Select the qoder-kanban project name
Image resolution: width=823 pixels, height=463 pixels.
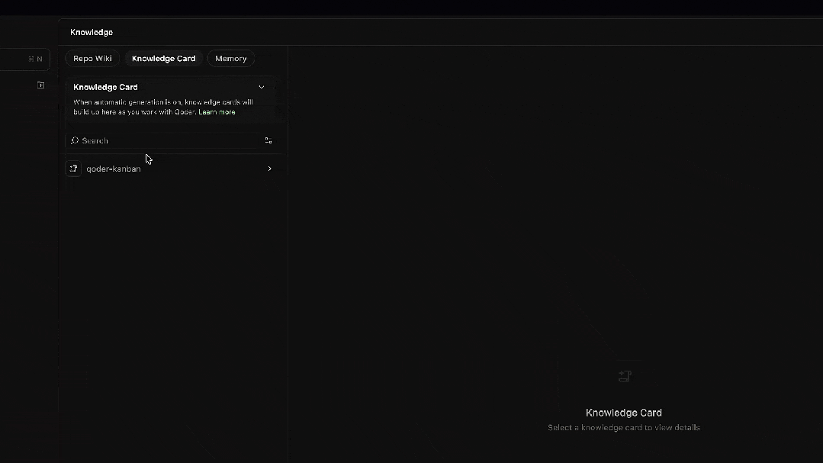pos(114,169)
